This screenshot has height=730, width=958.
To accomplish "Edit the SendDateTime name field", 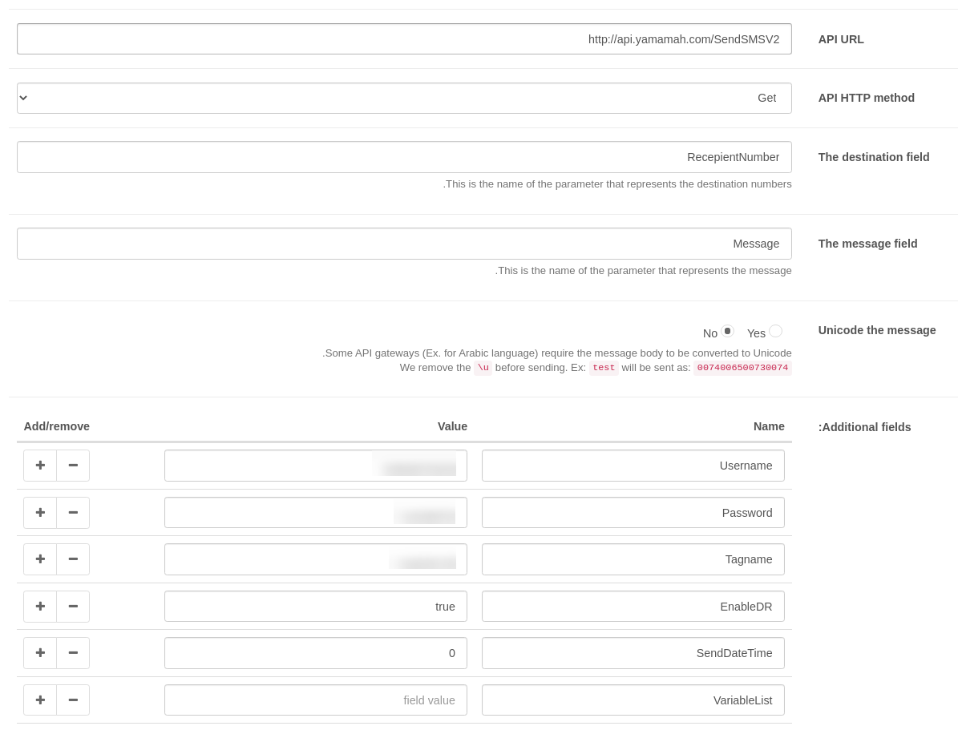I will coord(633,653).
